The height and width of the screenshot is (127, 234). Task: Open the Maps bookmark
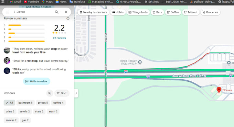click(47, 2)
